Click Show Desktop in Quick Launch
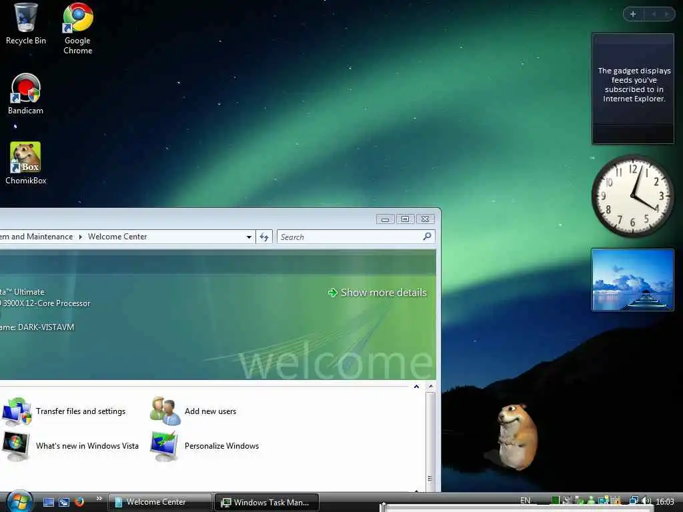Screen dimensions: 683x512 point(48,502)
